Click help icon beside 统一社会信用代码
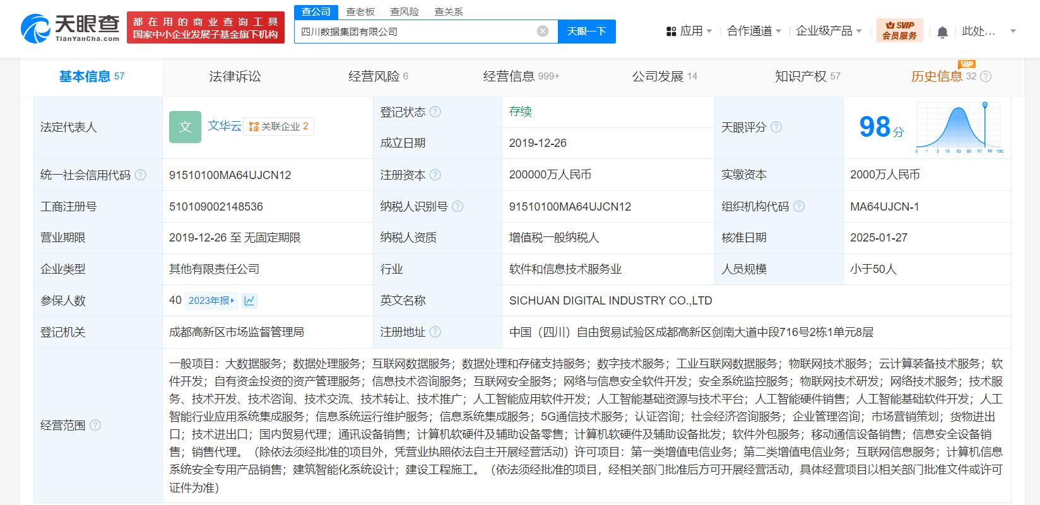This screenshot has height=505, width=1040. pyautogui.click(x=141, y=175)
